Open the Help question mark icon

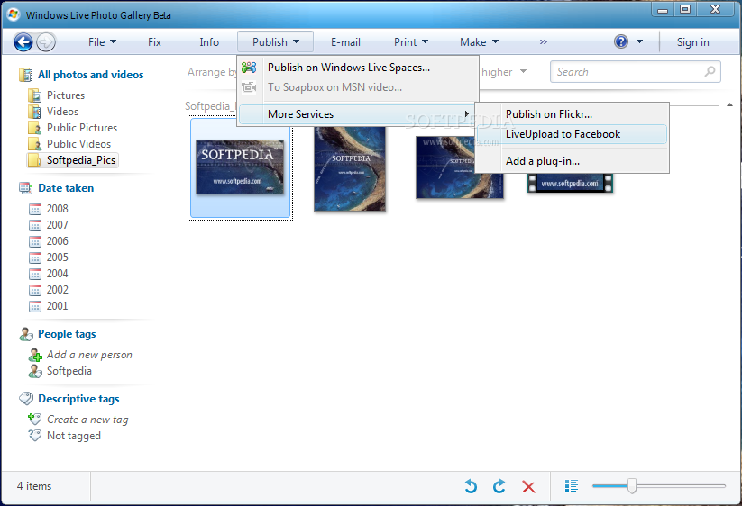pyautogui.click(x=621, y=41)
